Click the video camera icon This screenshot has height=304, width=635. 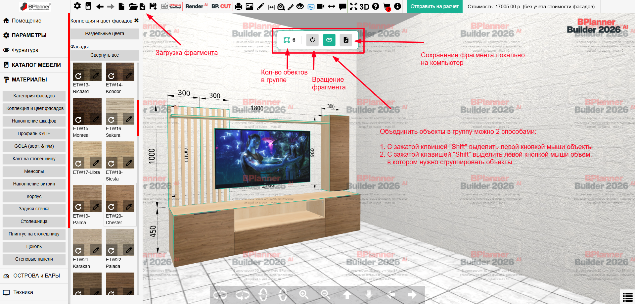pyautogui.click(x=321, y=6)
